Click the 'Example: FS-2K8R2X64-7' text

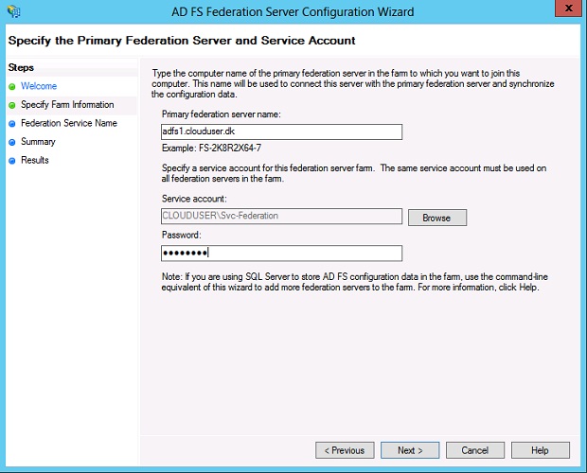point(211,149)
